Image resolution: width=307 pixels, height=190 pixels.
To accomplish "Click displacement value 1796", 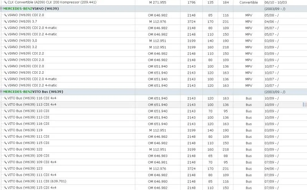I will coord(191,3).
